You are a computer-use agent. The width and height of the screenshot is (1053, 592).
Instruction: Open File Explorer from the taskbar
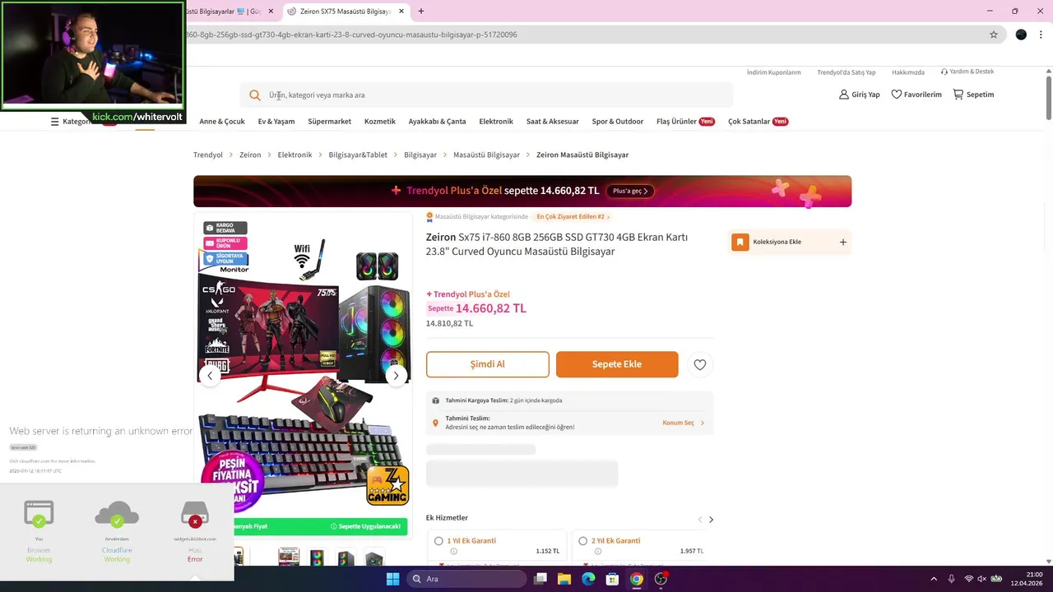tap(564, 579)
